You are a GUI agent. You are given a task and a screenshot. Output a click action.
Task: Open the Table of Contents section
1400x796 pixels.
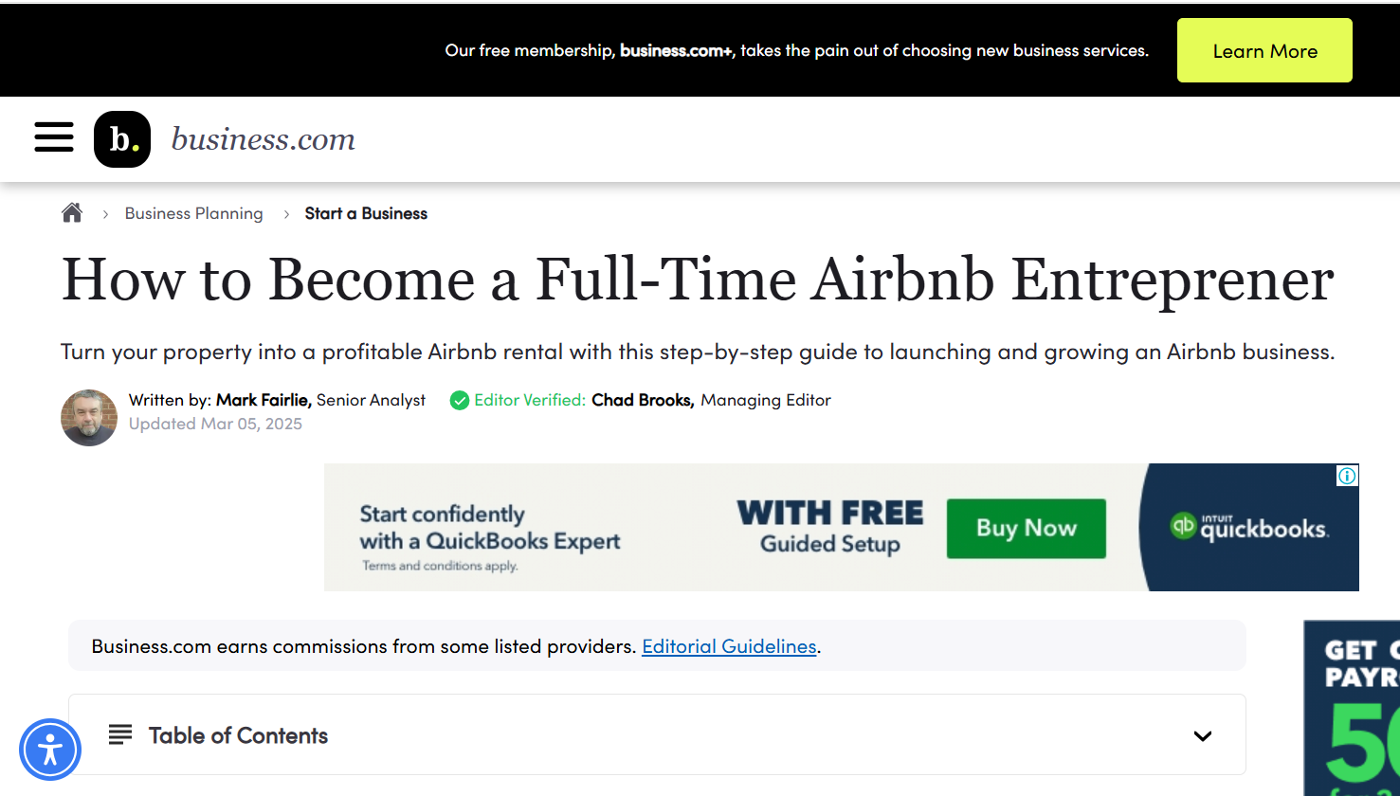657,734
